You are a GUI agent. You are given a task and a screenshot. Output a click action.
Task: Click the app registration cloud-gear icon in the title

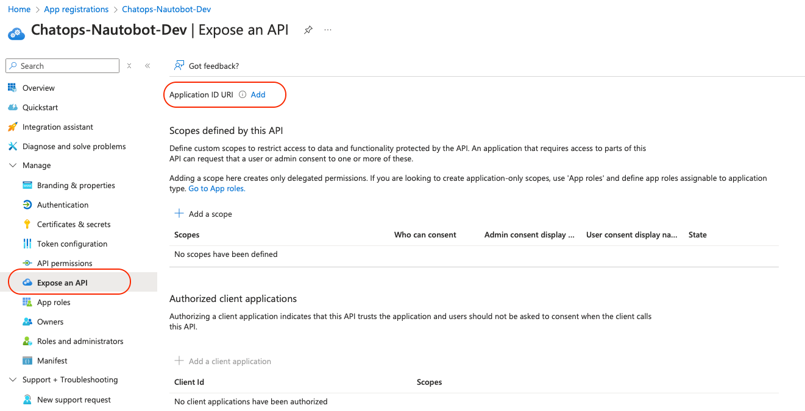[x=16, y=33]
